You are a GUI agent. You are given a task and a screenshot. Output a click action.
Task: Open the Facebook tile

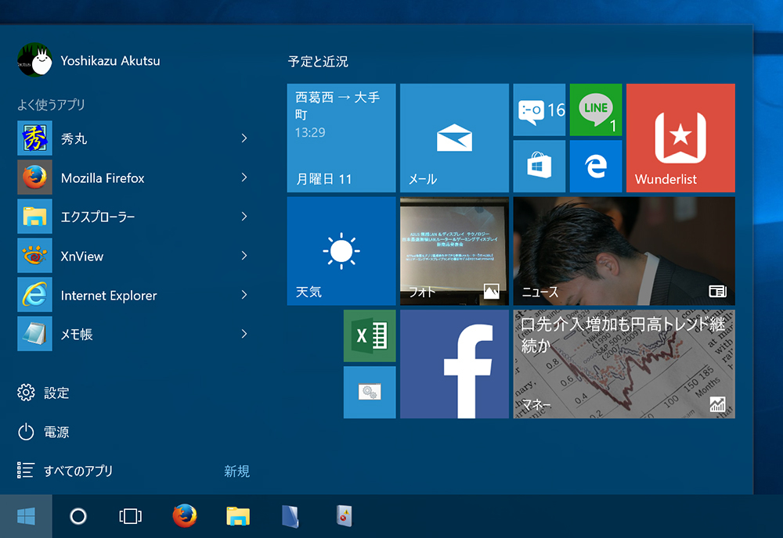pos(454,364)
